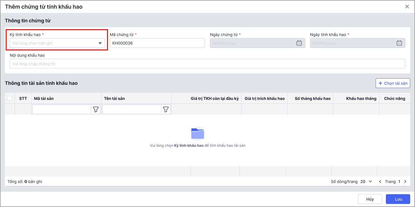Click the Giá trị trích khấu hao header
Image resolution: width=415 pixels, height=207 pixels.
tap(265, 99)
